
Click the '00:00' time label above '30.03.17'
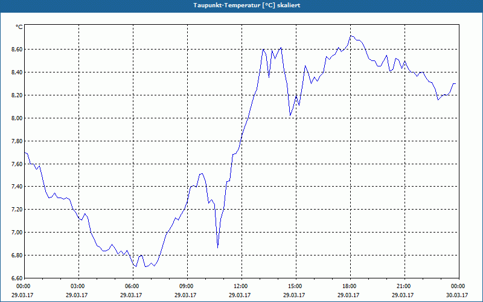tap(457, 286)
